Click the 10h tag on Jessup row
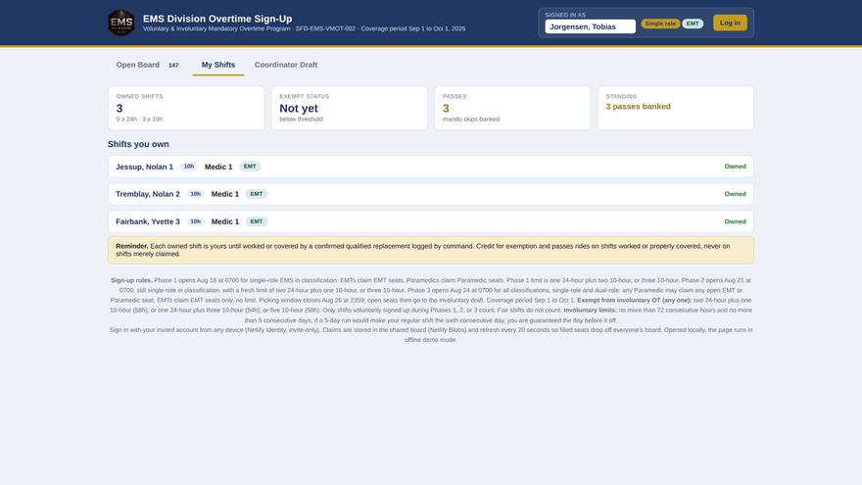 [188, 167]
